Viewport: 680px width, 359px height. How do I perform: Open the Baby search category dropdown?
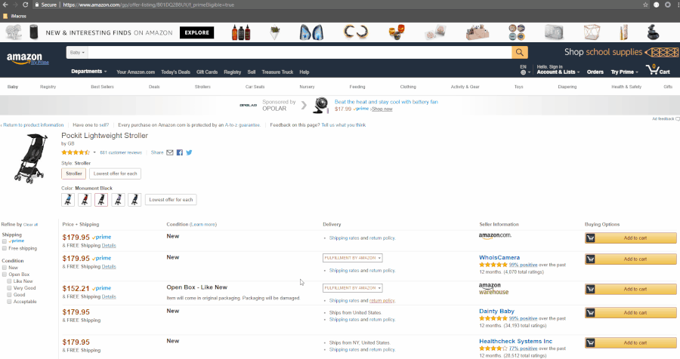click(x=77, y=52)
